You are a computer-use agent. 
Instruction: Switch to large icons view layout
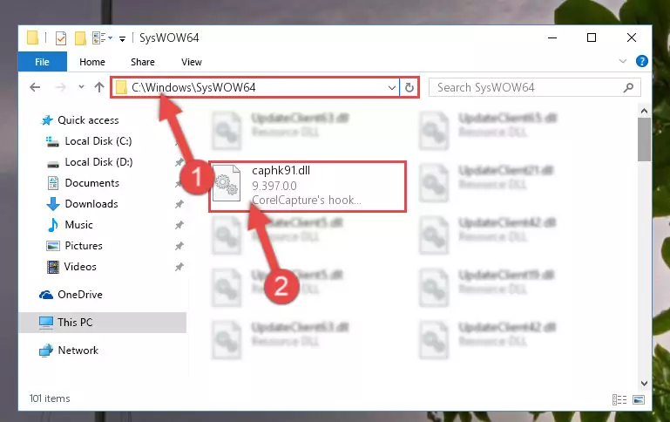click(639, 399)
